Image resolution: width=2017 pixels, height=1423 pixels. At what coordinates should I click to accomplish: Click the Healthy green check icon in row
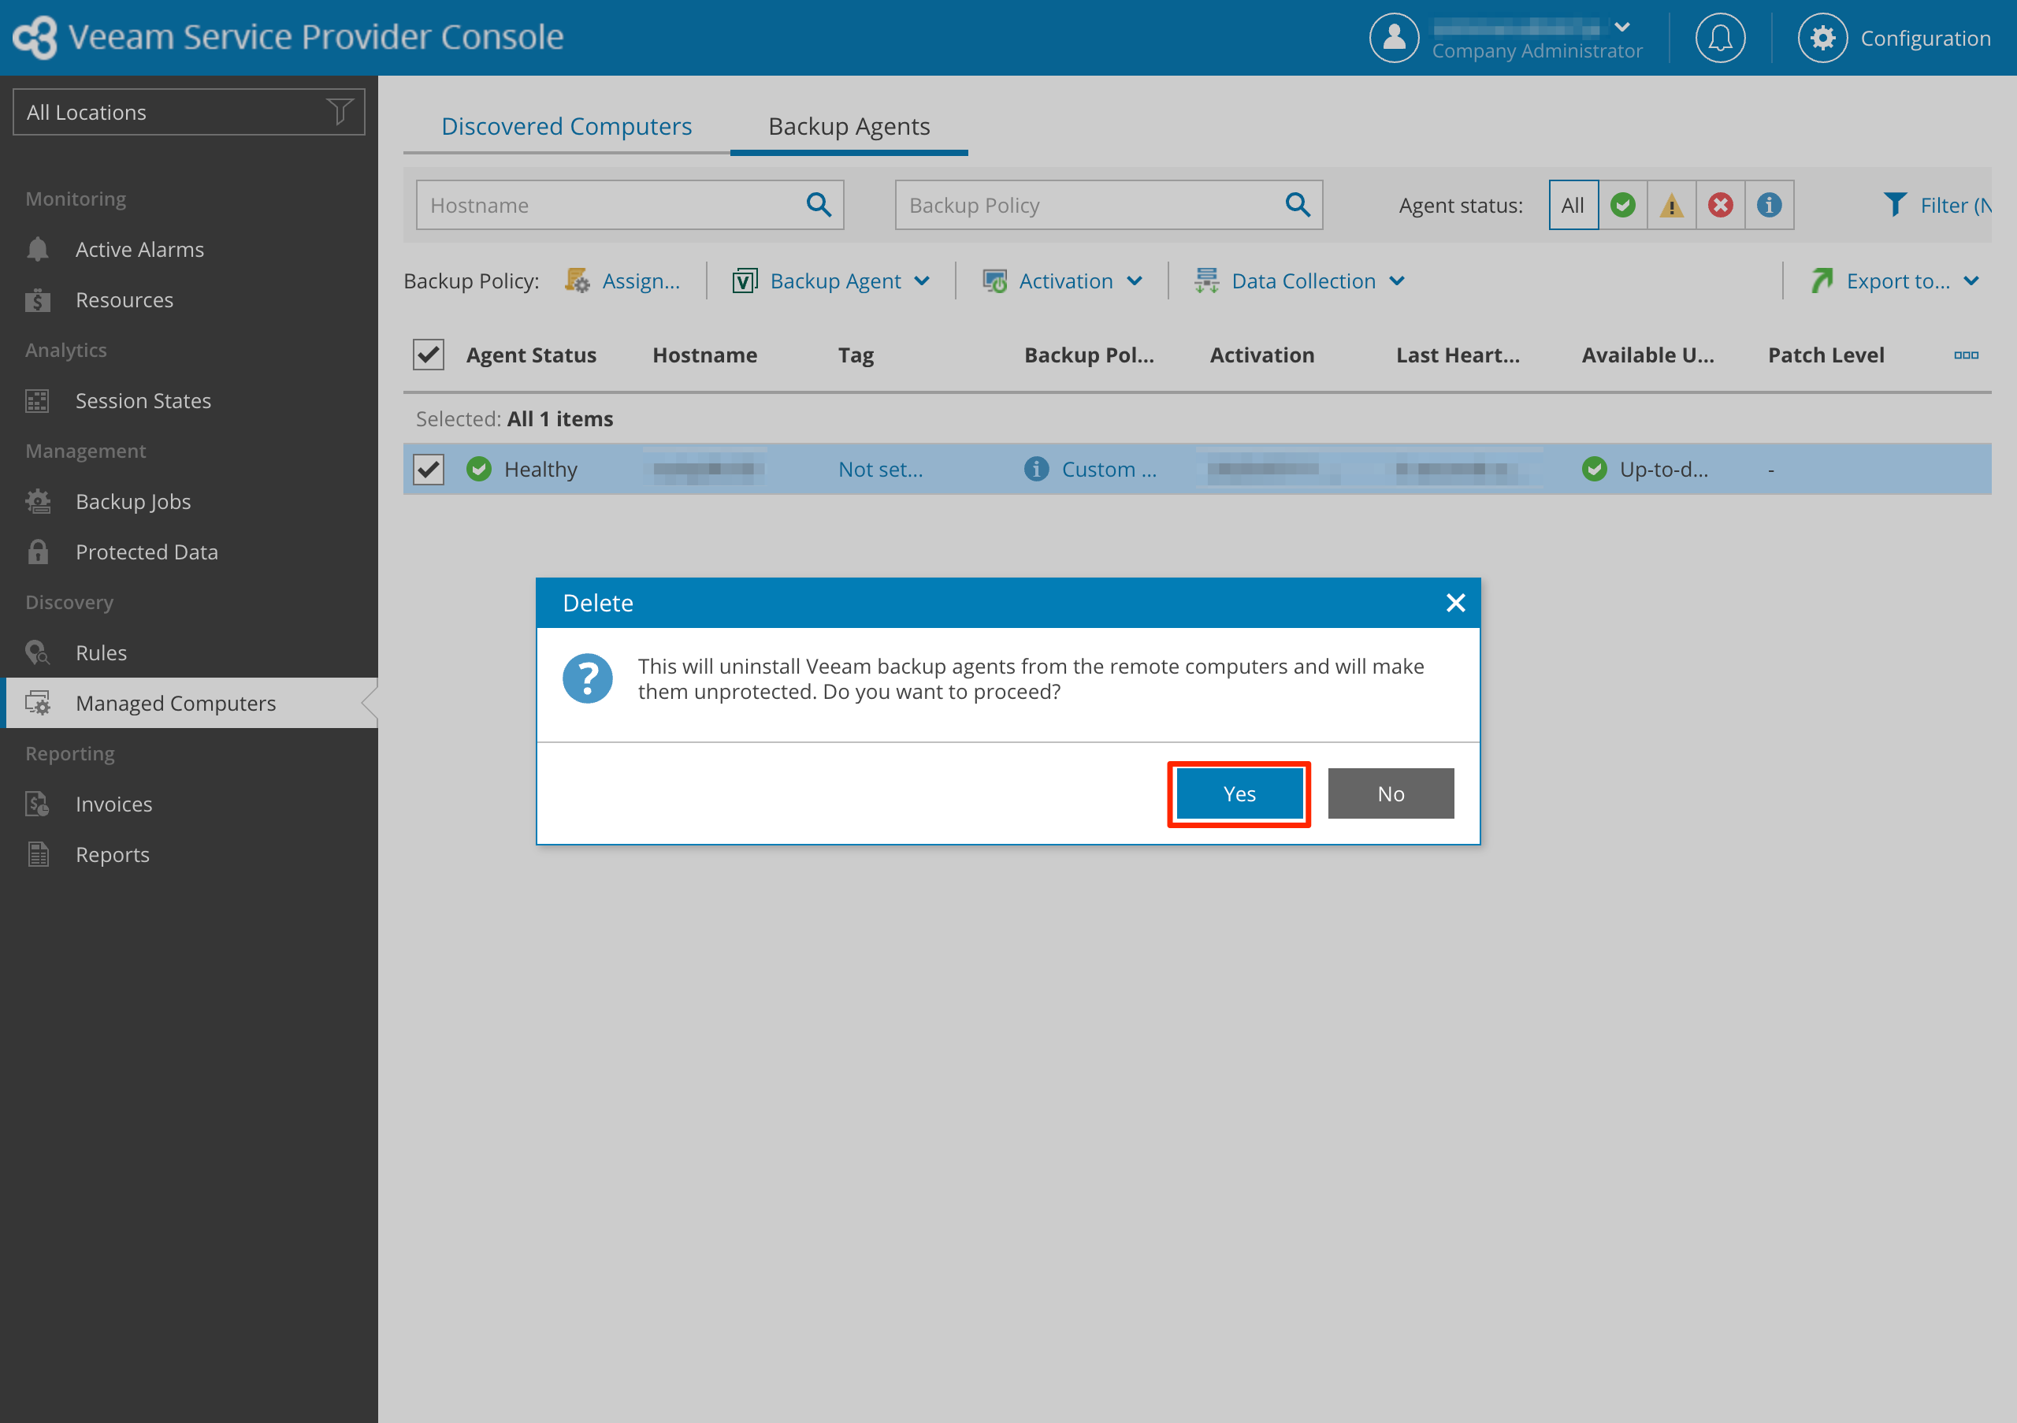479,469
